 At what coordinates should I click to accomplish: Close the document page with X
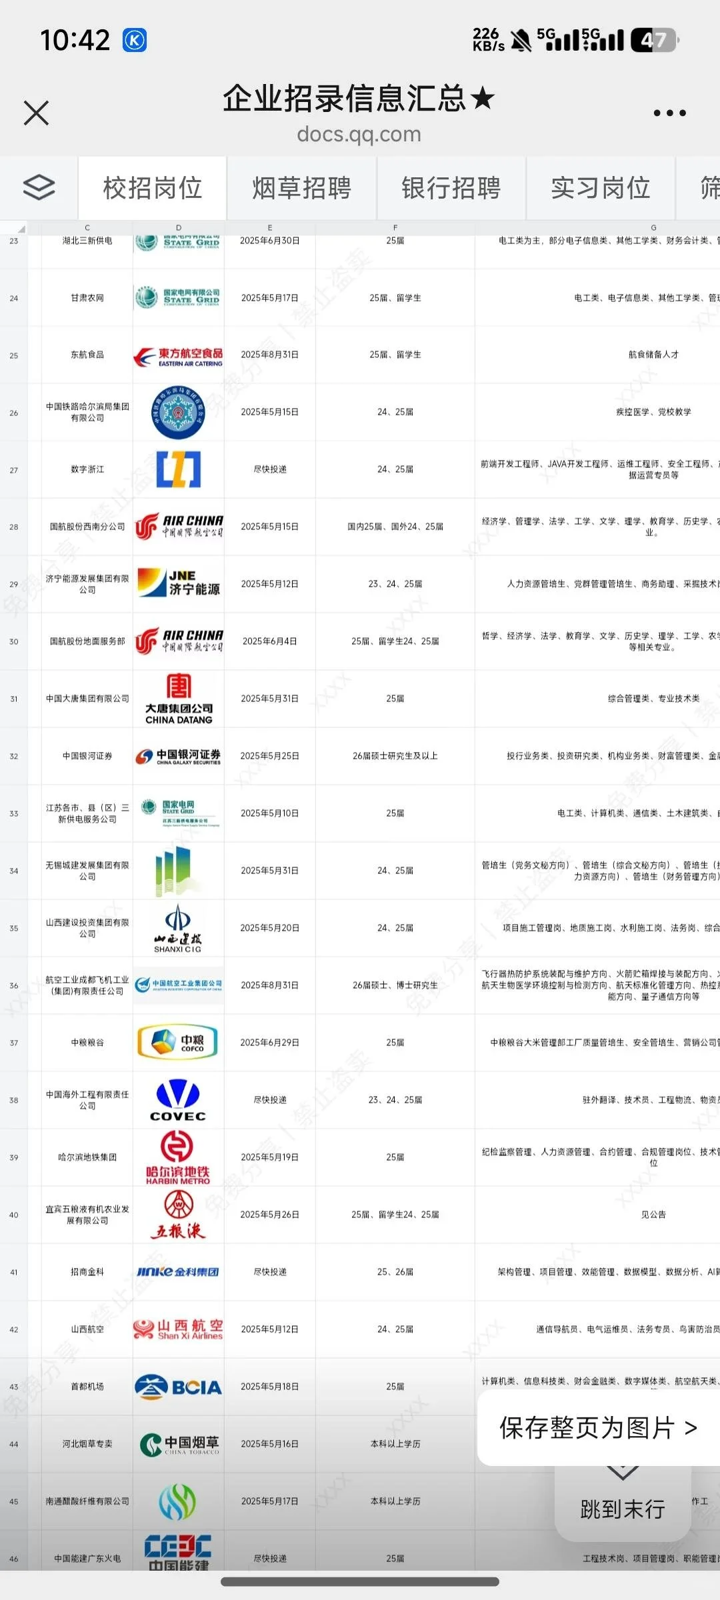36,113
